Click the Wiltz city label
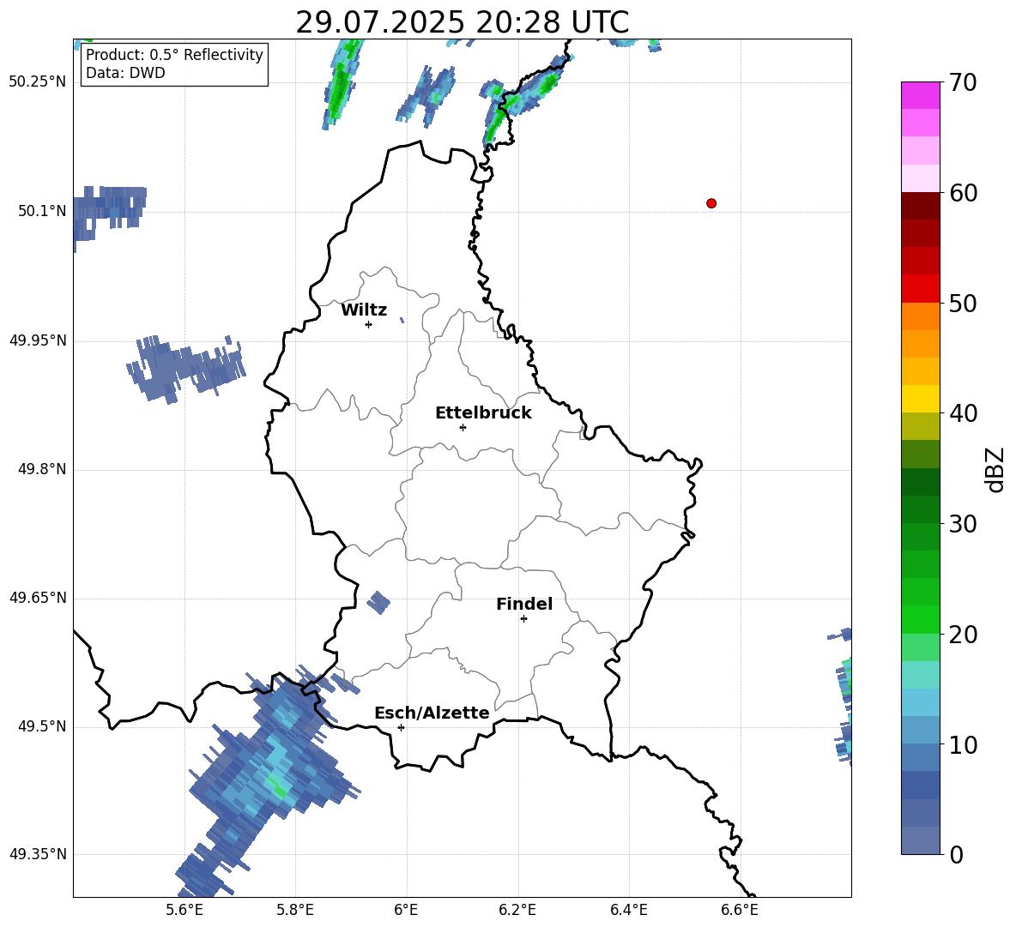This screenshot has height=927, width=1016. point(364,310)
